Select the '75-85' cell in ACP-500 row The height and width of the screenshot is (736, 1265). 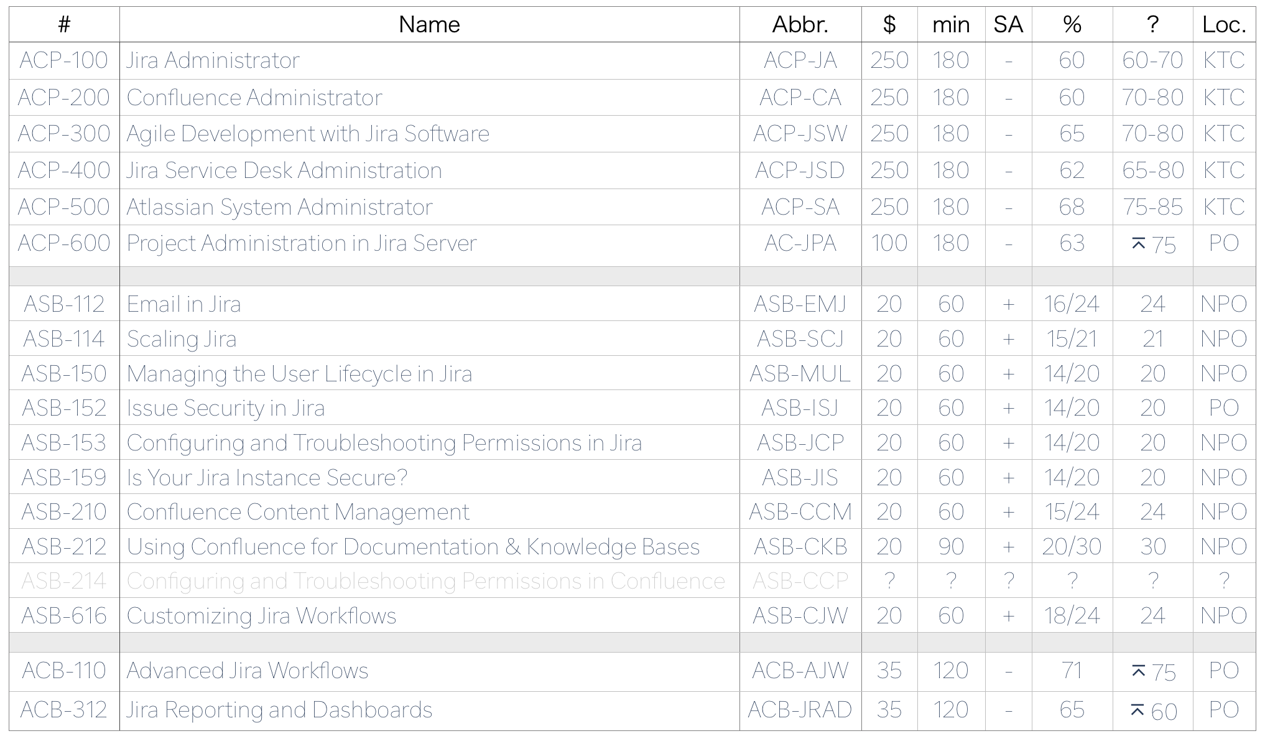pos(1152,207)
